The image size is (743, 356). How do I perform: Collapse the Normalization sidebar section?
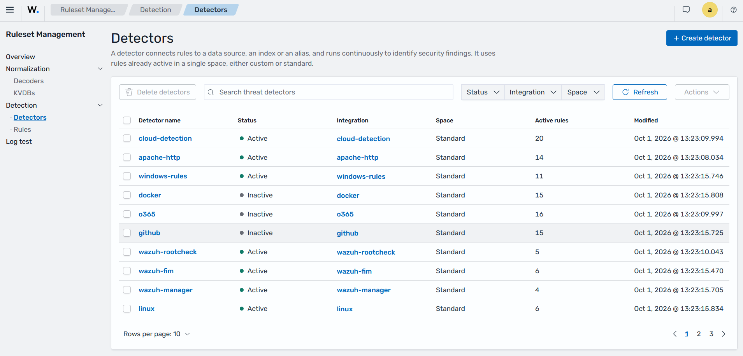coord(100,69)
